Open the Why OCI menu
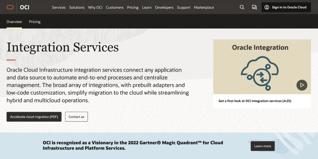The width and height of the screenshot is (318, 159). point(95,7)
